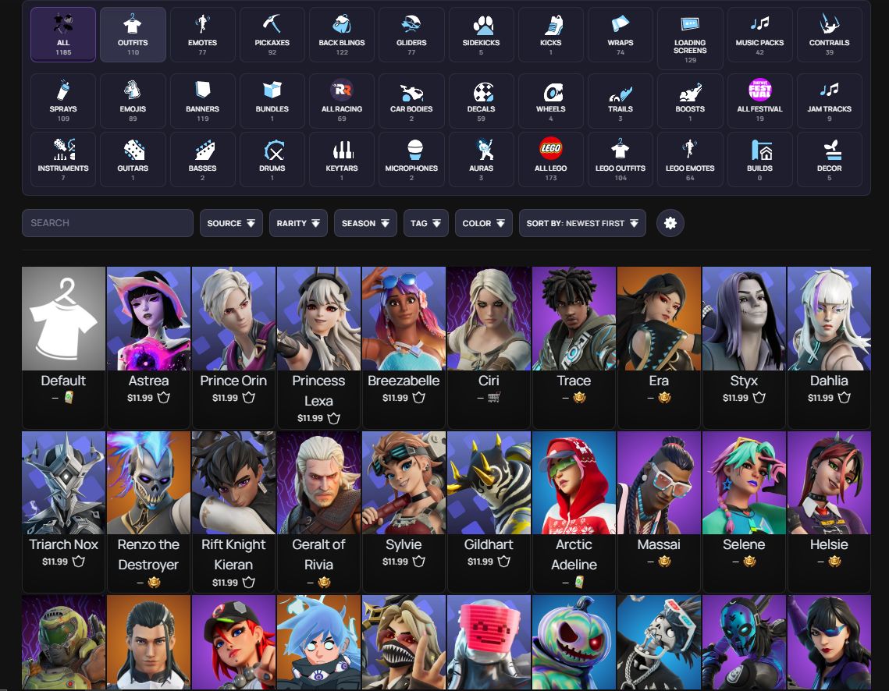This screenshot has height=691, width=889.
Task: Select the Contrails category
Action: [x=830, y=34]
